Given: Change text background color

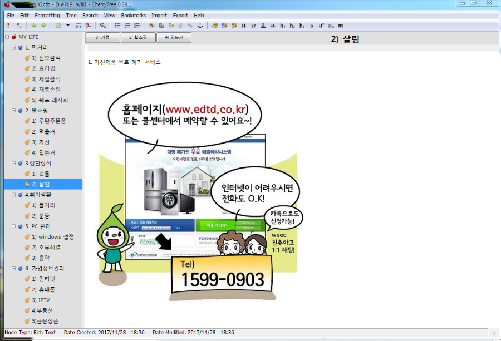Looking at the screenshot, I should pos(234,26).
